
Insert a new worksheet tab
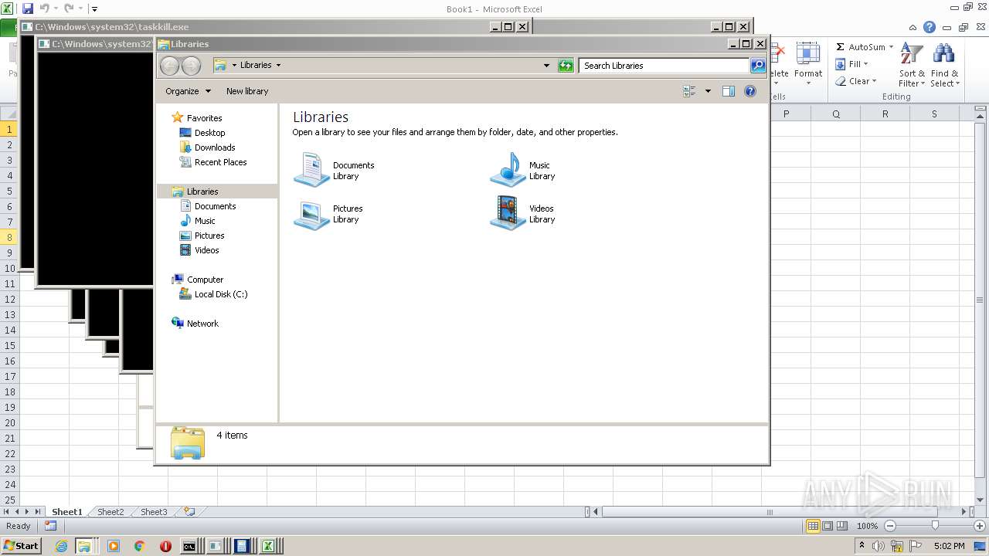point(189,512)
